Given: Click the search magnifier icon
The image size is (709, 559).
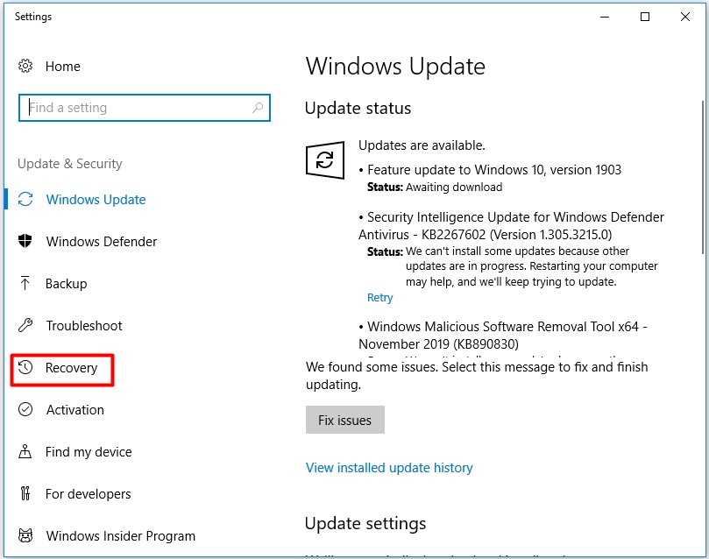Looking at the screenshot, I should [258, 108].
